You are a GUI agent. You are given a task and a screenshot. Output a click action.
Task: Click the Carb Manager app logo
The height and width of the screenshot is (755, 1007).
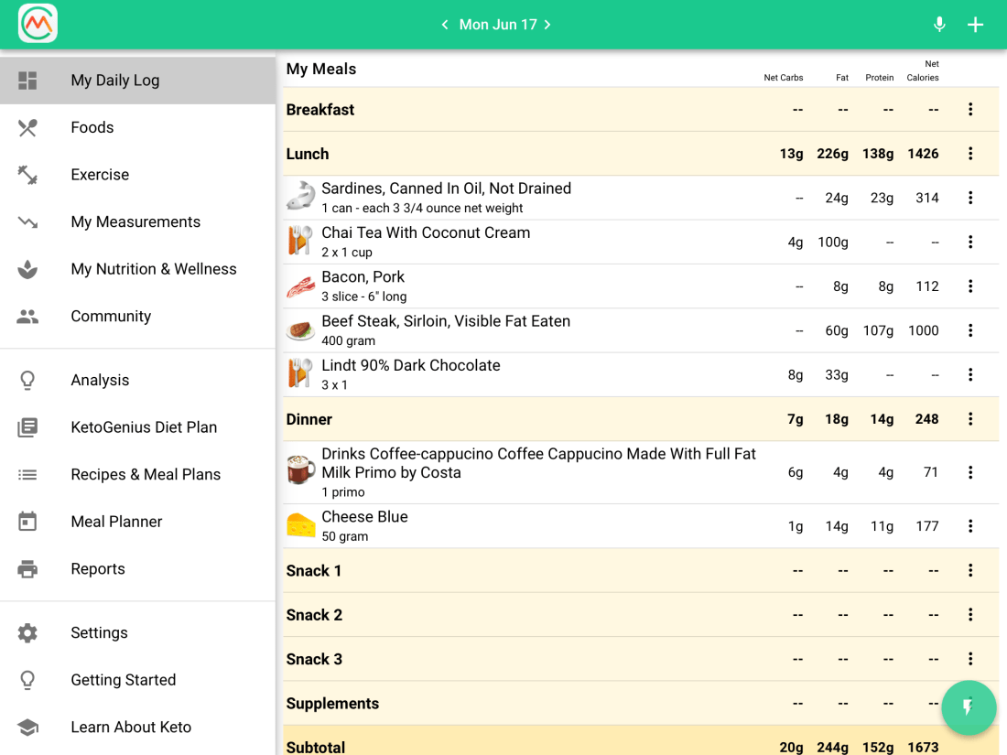coord(38,24)
